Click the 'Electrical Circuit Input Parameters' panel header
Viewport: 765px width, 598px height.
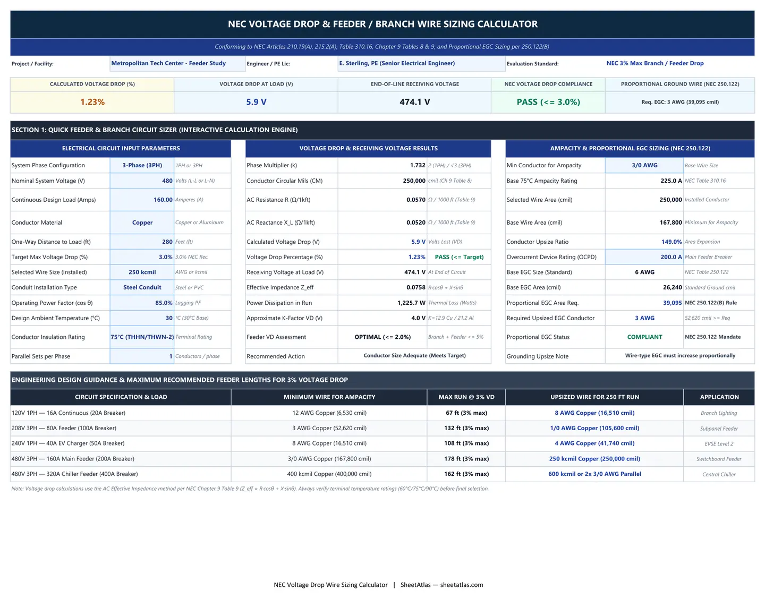(x=121, y=149)
